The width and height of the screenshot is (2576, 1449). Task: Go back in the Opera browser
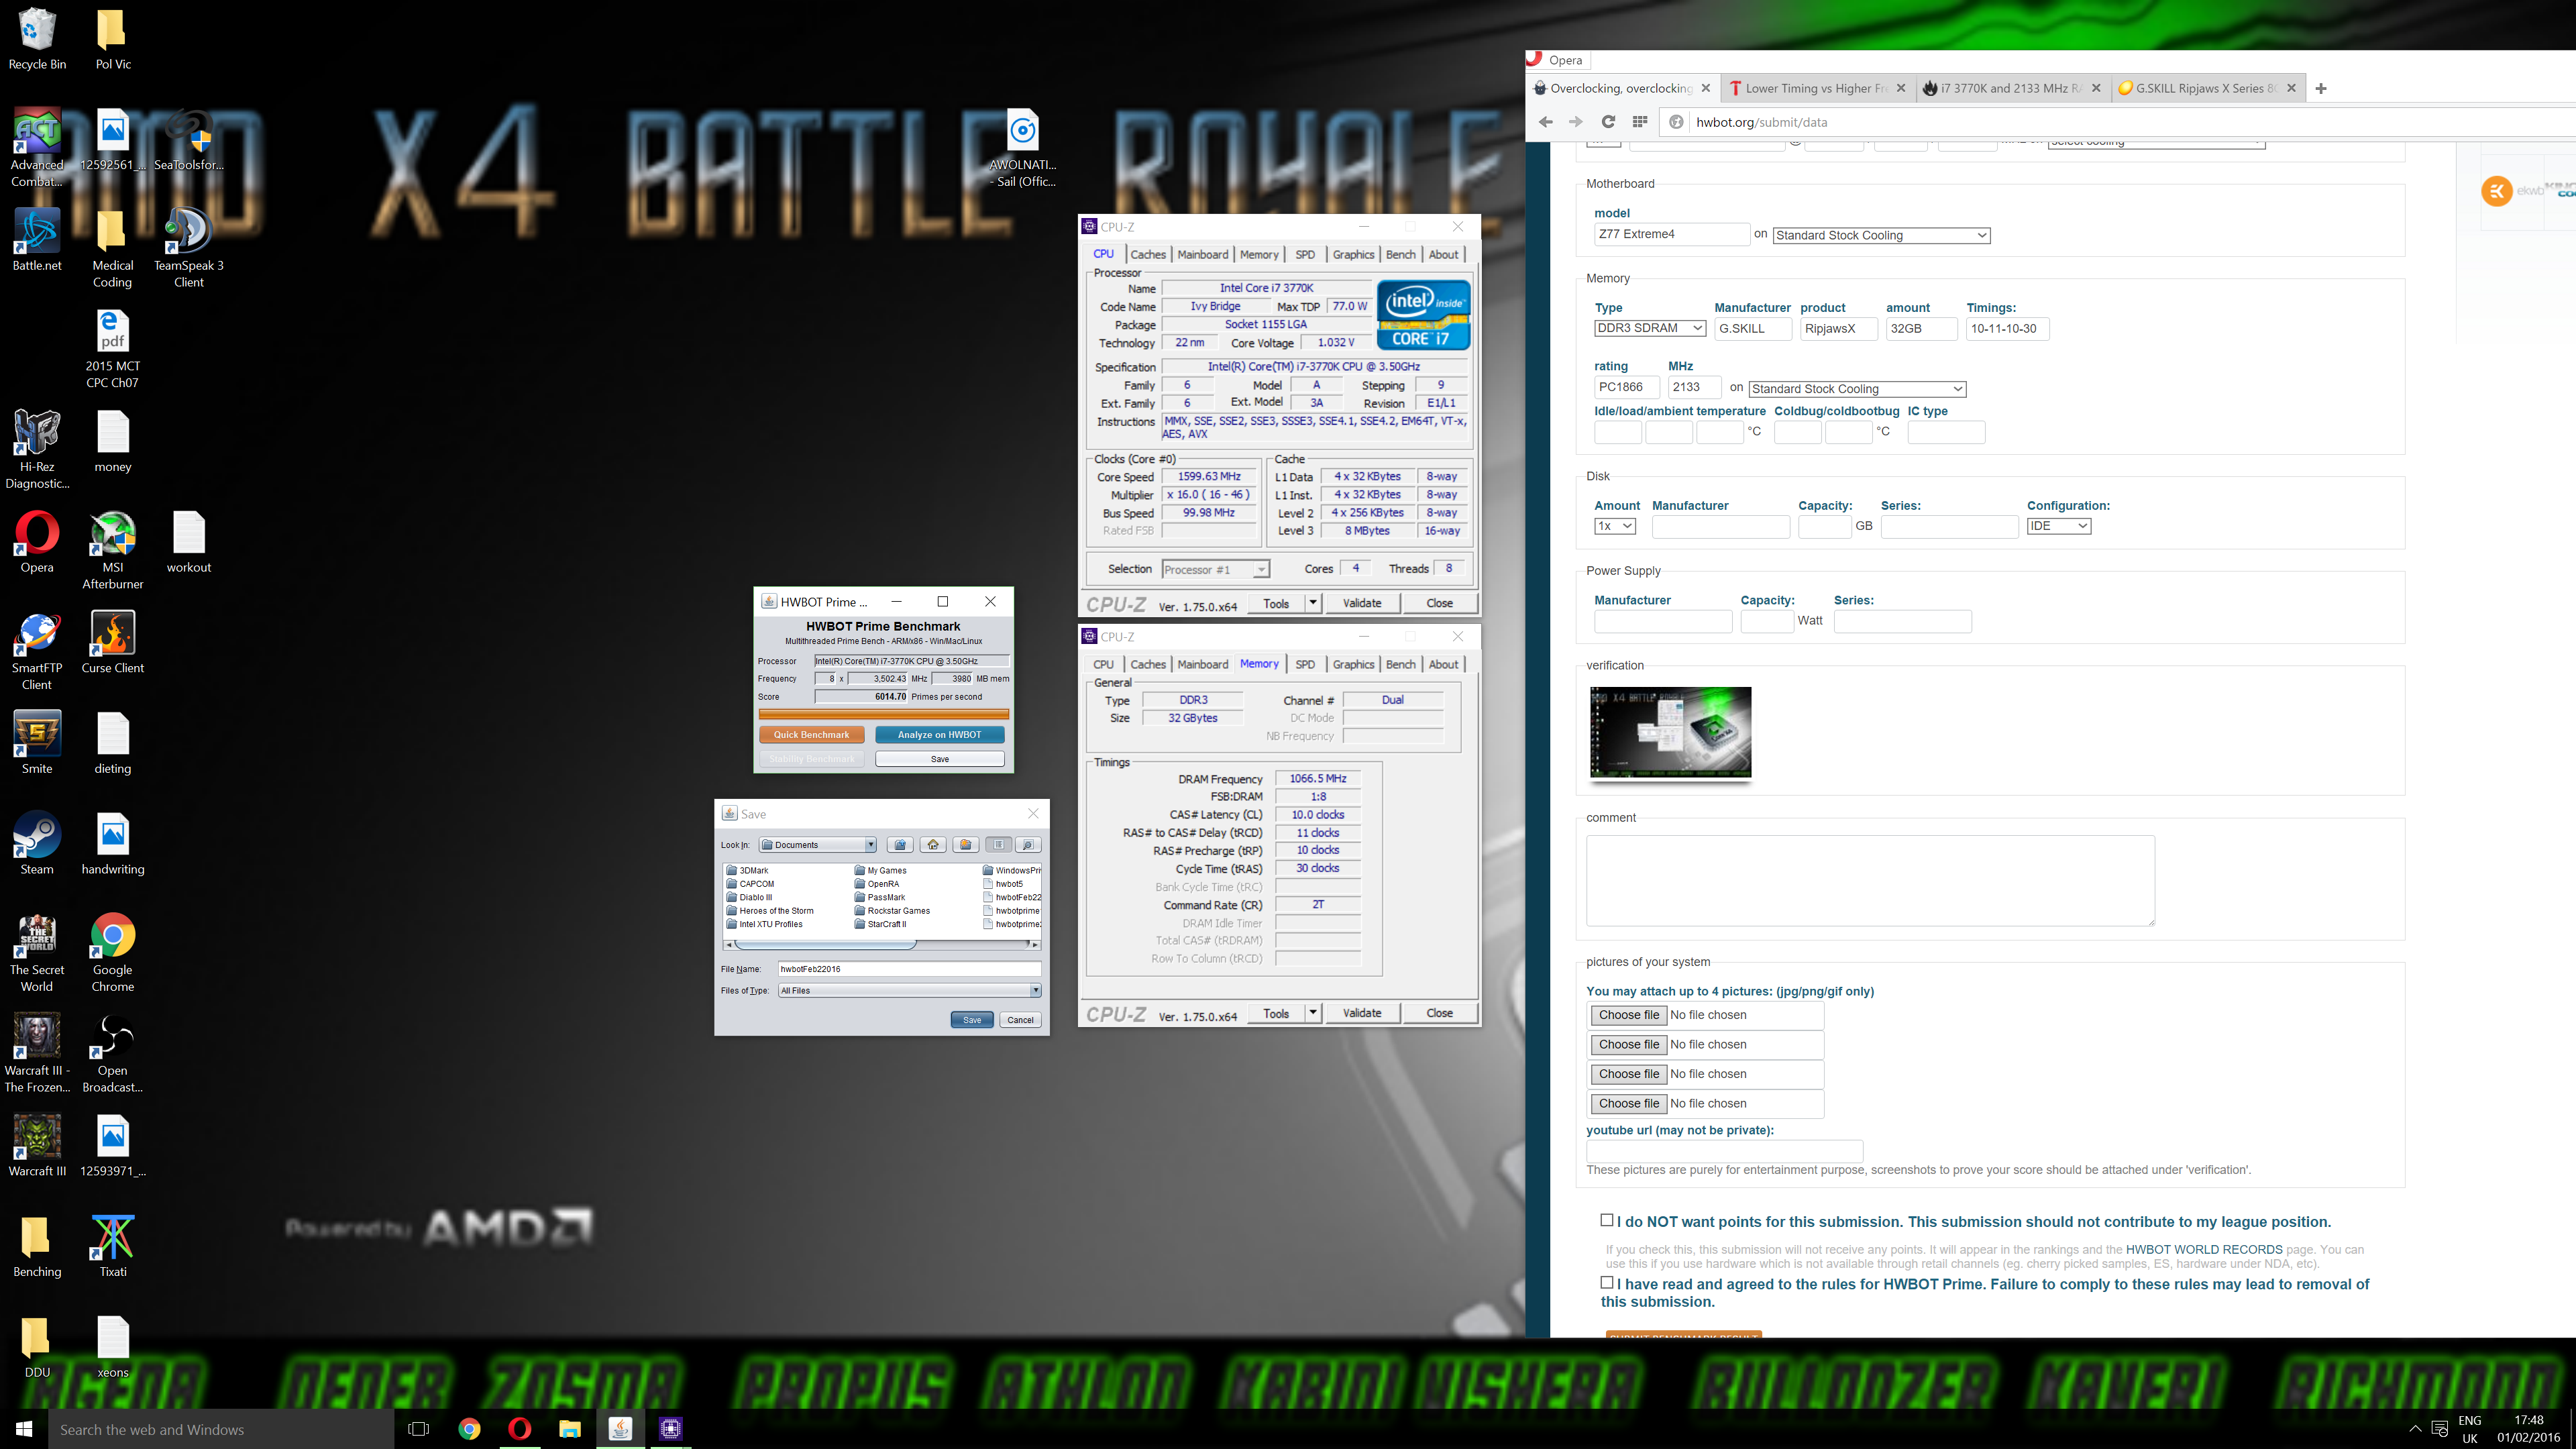tap(1546, 122)
